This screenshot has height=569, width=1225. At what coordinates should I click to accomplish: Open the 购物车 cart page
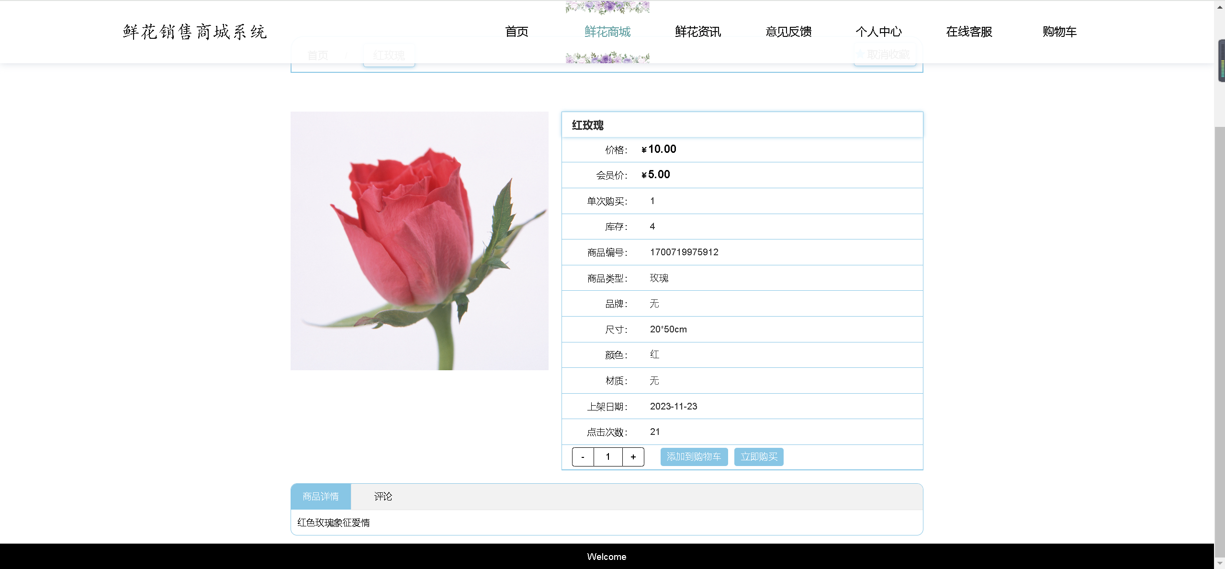[x=1059, y=32]
